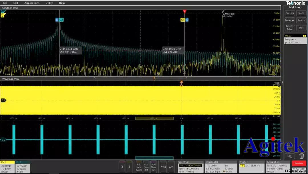This screenshot has width=308, height=174.
Task: Click Add New Ref
Action: 146,167
